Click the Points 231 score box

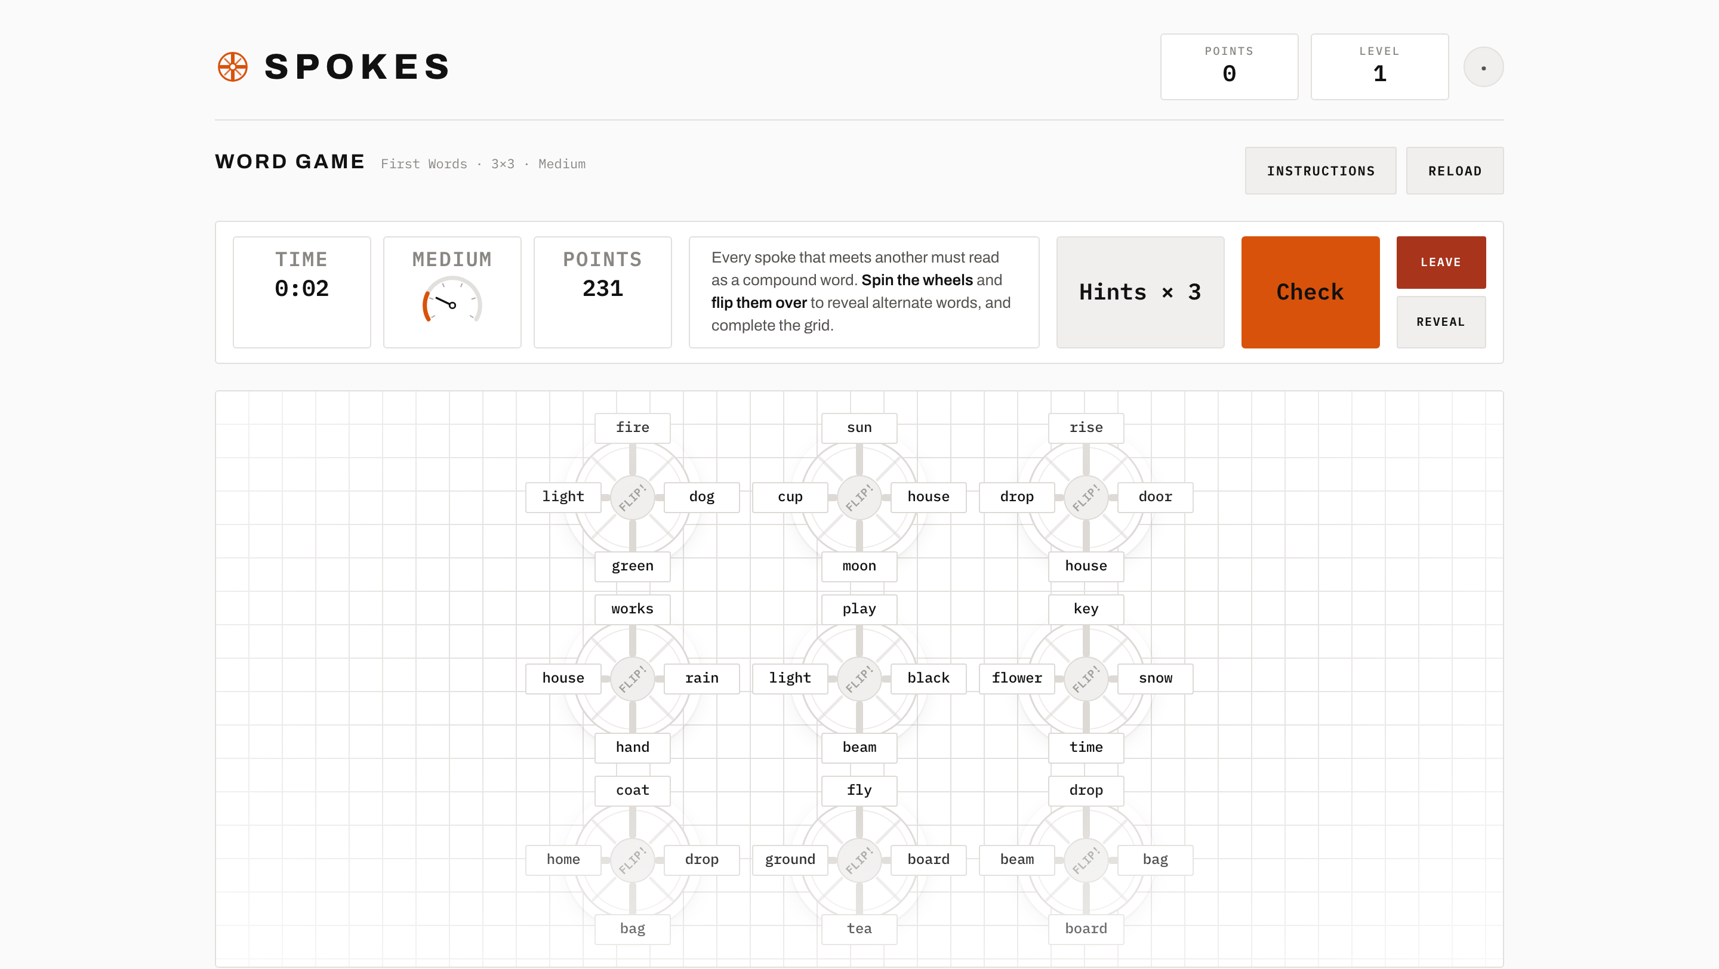point(602,292)
